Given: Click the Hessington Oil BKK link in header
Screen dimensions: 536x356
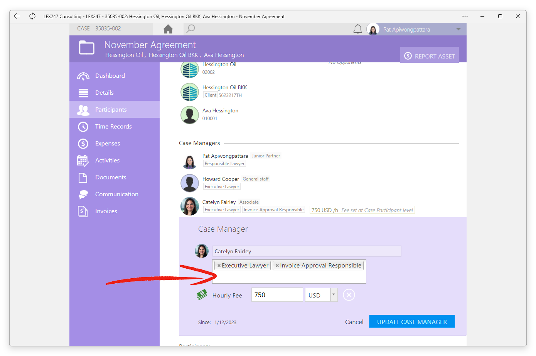Looking at the screenshot, I should [x=174, y=55].
